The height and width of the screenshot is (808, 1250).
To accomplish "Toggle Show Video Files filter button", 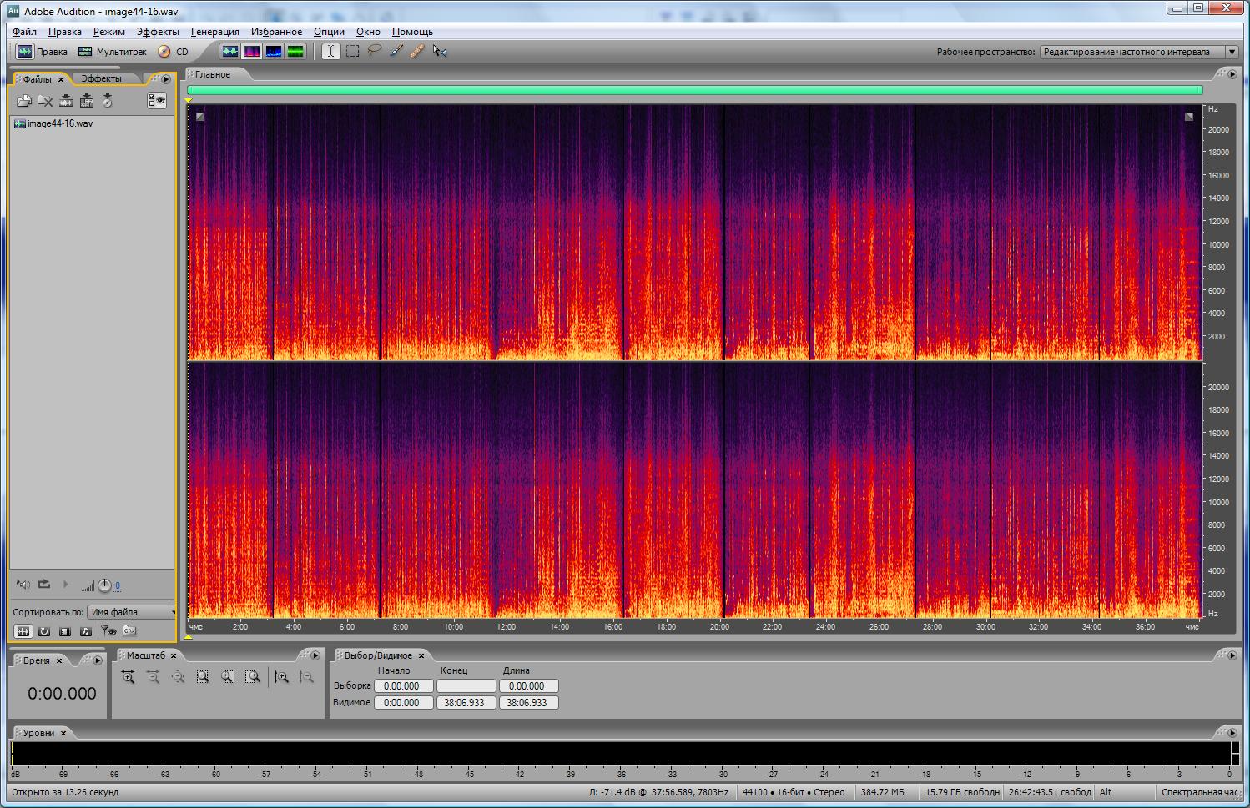I will (65, 631).
